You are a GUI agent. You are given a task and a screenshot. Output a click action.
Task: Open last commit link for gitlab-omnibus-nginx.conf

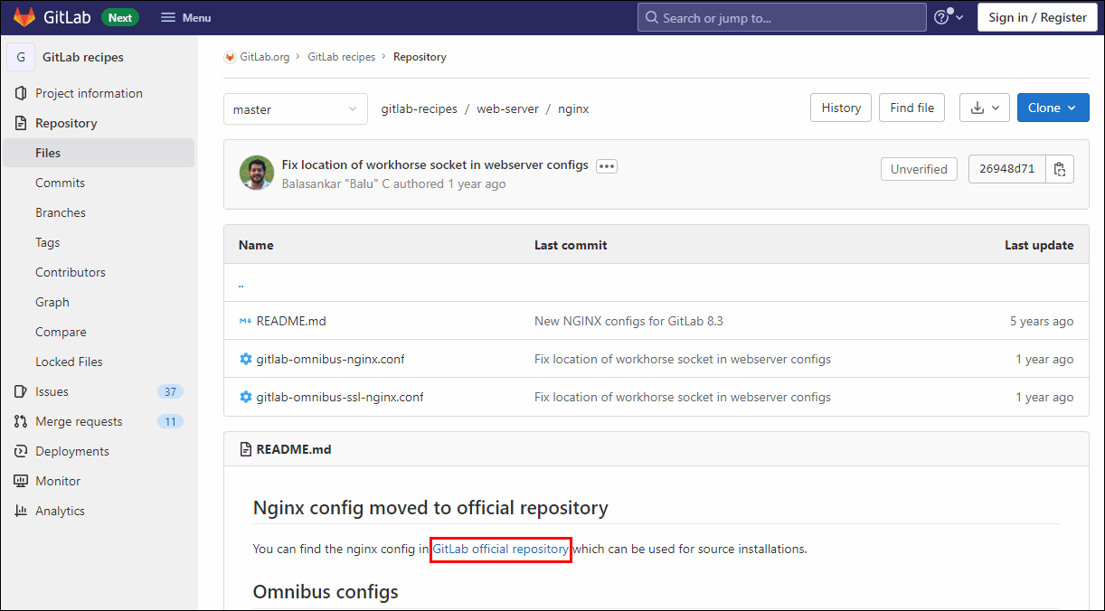pos(683,359)
